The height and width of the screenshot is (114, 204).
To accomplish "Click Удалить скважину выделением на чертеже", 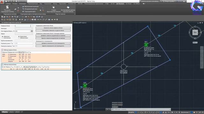I will pos(53,38).
